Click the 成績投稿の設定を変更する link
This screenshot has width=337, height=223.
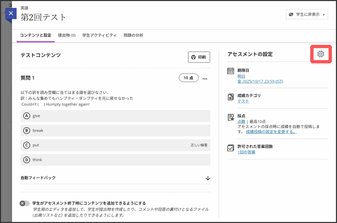(x=271, y=132)
